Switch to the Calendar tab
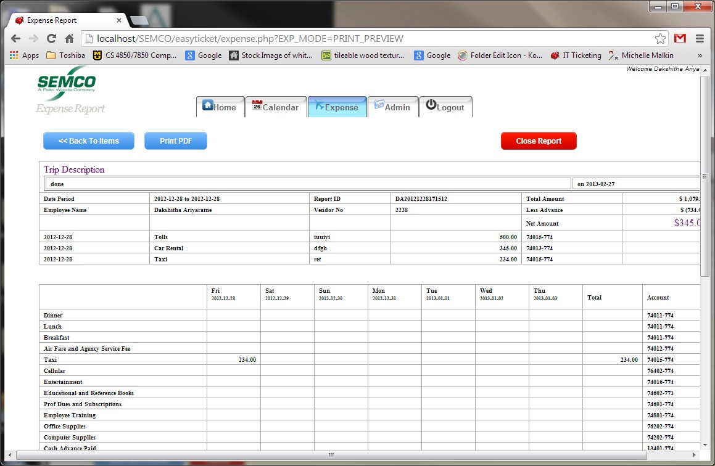This screenshot has width=715, height=466. pyautogui.click(x=275, y=107)
